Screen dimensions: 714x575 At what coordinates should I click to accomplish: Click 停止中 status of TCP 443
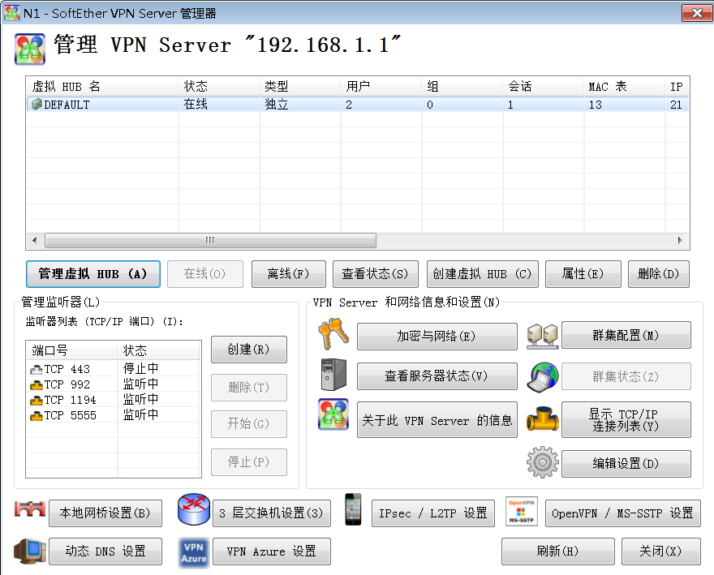coord(140,368)
